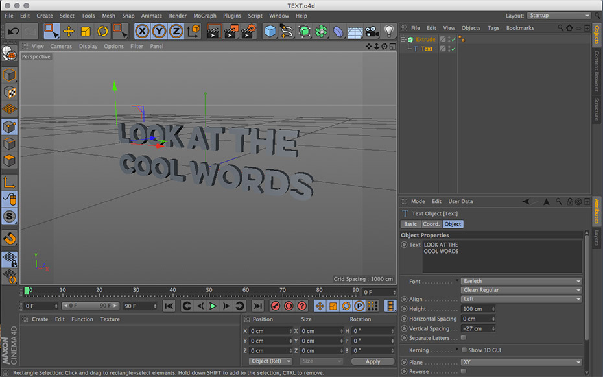Click the Record Active Objects button
Image resolution: width=603 pixels, height=377 pixels.
click(x=276, y=306)
